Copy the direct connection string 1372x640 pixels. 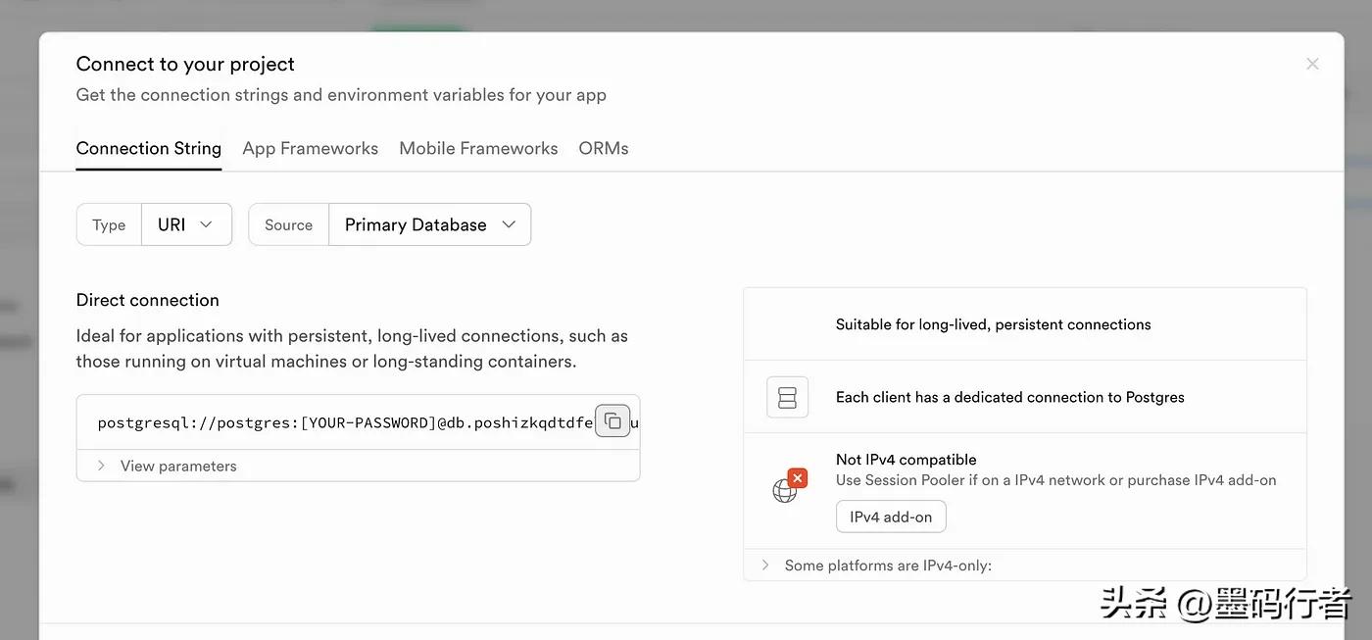612,421
